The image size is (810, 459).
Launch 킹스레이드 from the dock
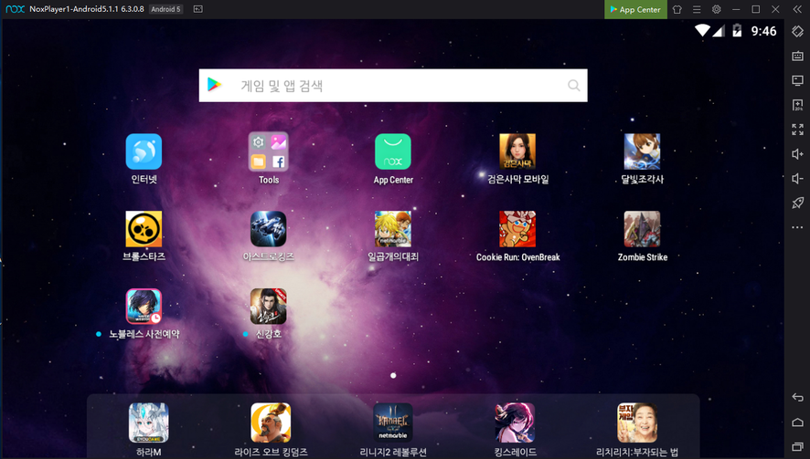pyautogui.click(x=515, y=422)
